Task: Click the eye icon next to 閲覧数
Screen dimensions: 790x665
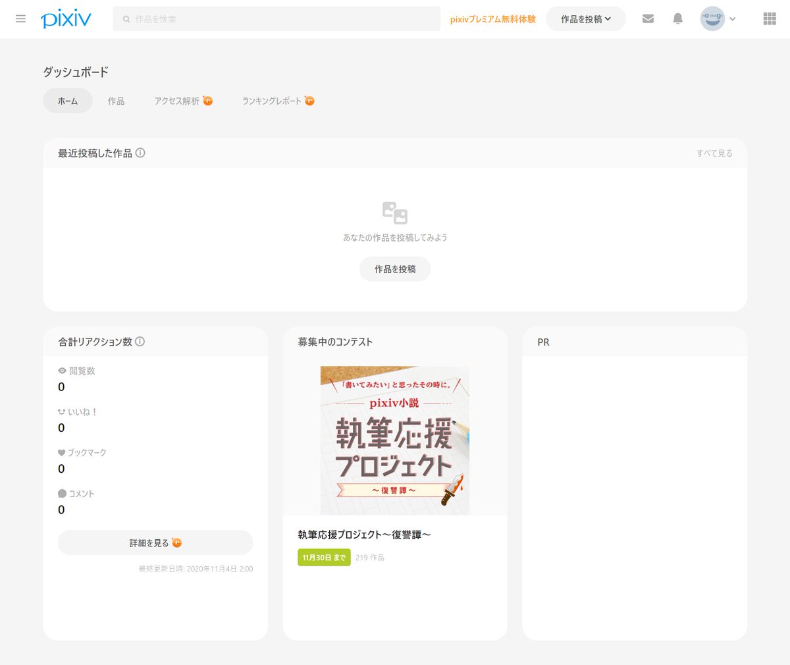Action: click(62, 371)
